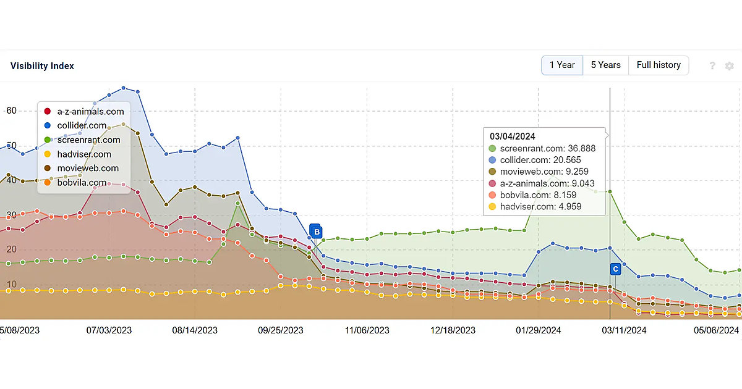
Task: Click the yellow hadviser.com legend dot
Action: [x=47, y=154]
